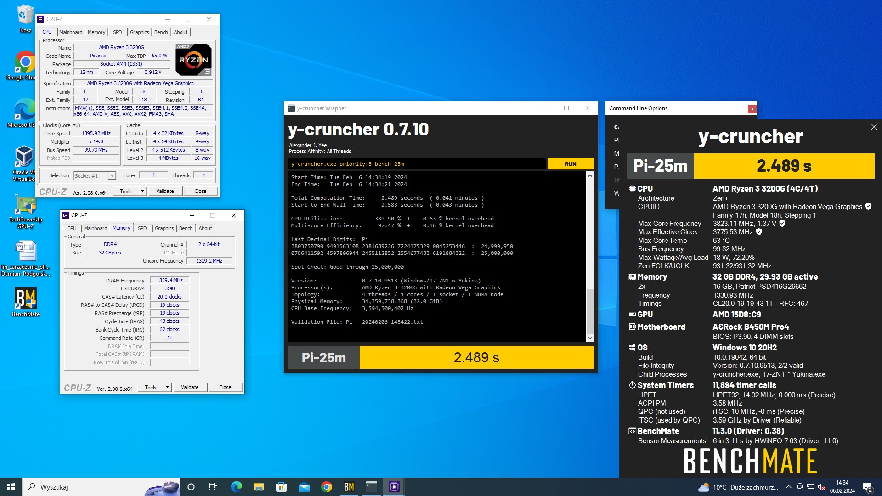Click the System Timers stopwatch icon

[x=633, y=385]
